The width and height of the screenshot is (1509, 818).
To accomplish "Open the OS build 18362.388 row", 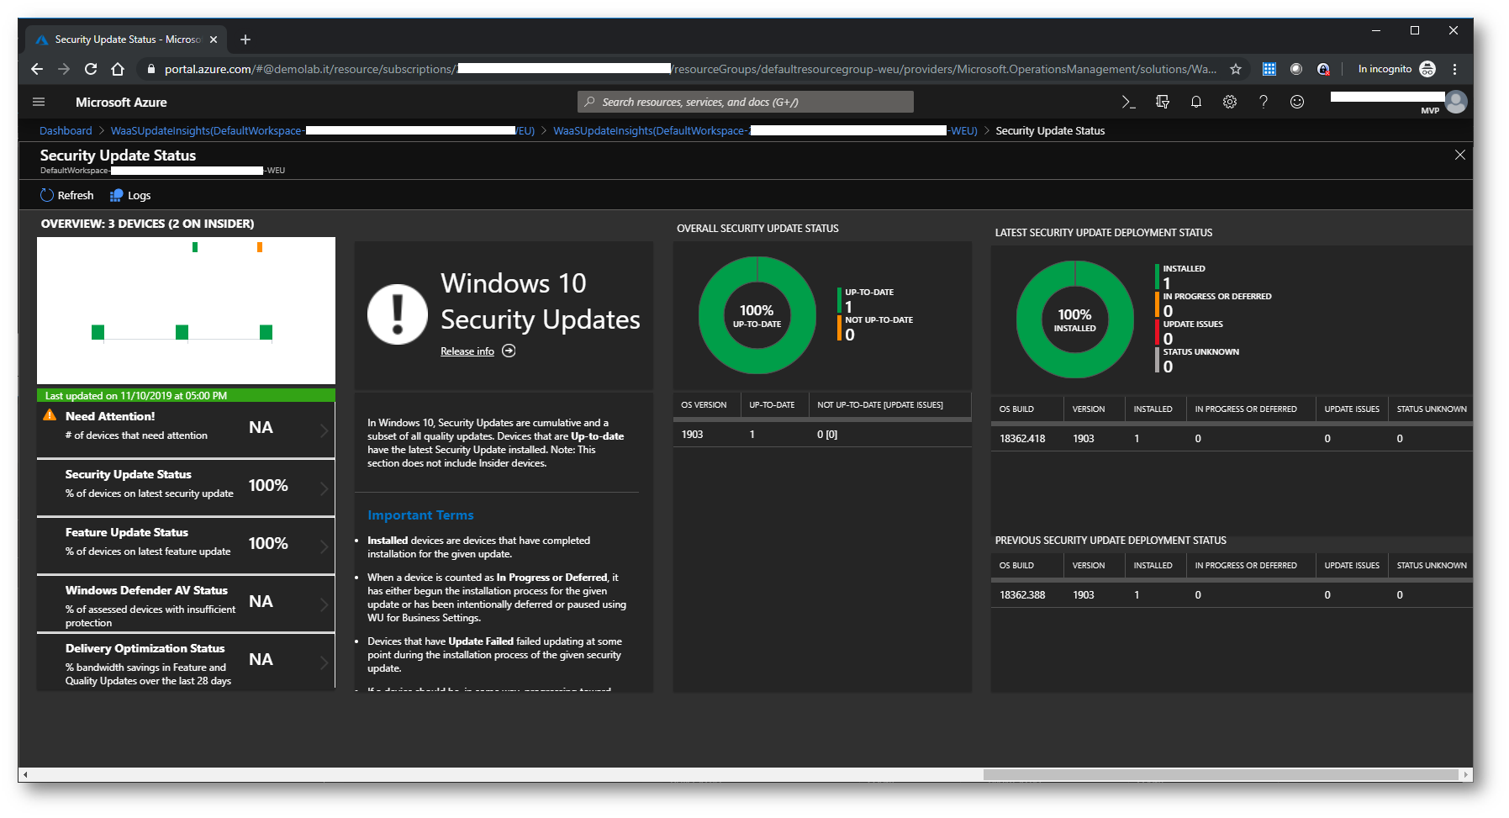I will click(x=1232, y=595).
